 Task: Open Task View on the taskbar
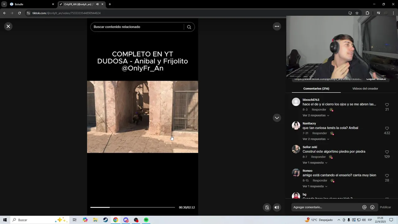point(75,220)
